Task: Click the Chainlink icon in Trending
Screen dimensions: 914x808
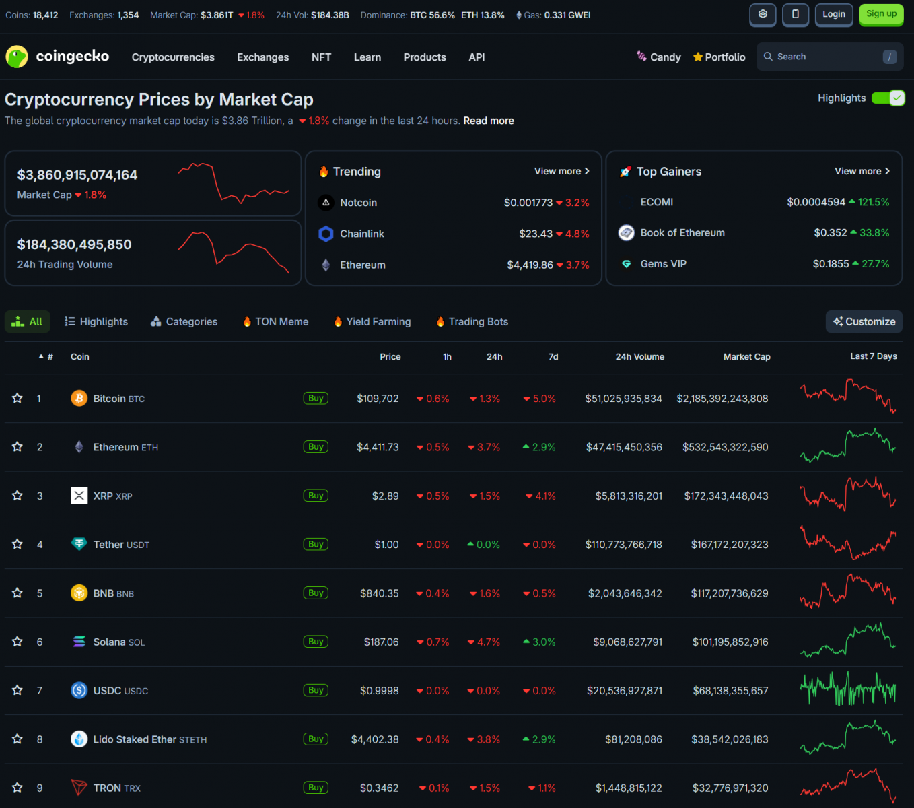Action: pos(326,234)
